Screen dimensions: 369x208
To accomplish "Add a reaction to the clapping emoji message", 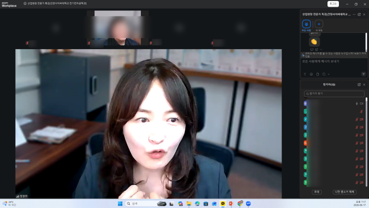I will (x=316, y=50).
